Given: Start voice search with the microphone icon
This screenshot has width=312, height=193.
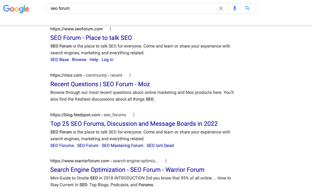Looking at the screenshot, I should tap(235, 8).
